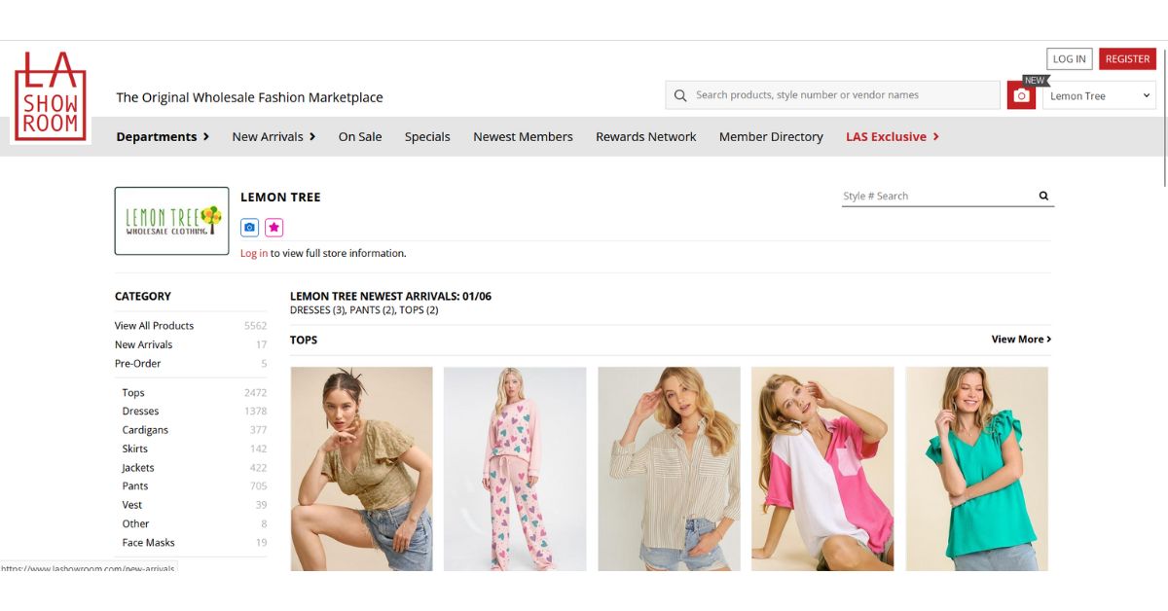Click the blue camera icon under Lemon Tree
1168x611 pixels.
coord(250,227)
